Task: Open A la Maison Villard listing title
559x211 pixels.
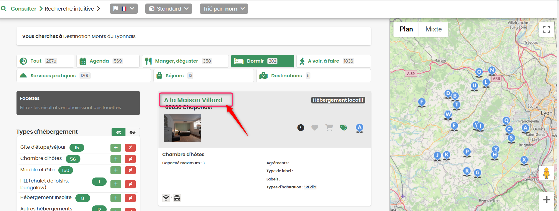Action: [x=193, y=100]
